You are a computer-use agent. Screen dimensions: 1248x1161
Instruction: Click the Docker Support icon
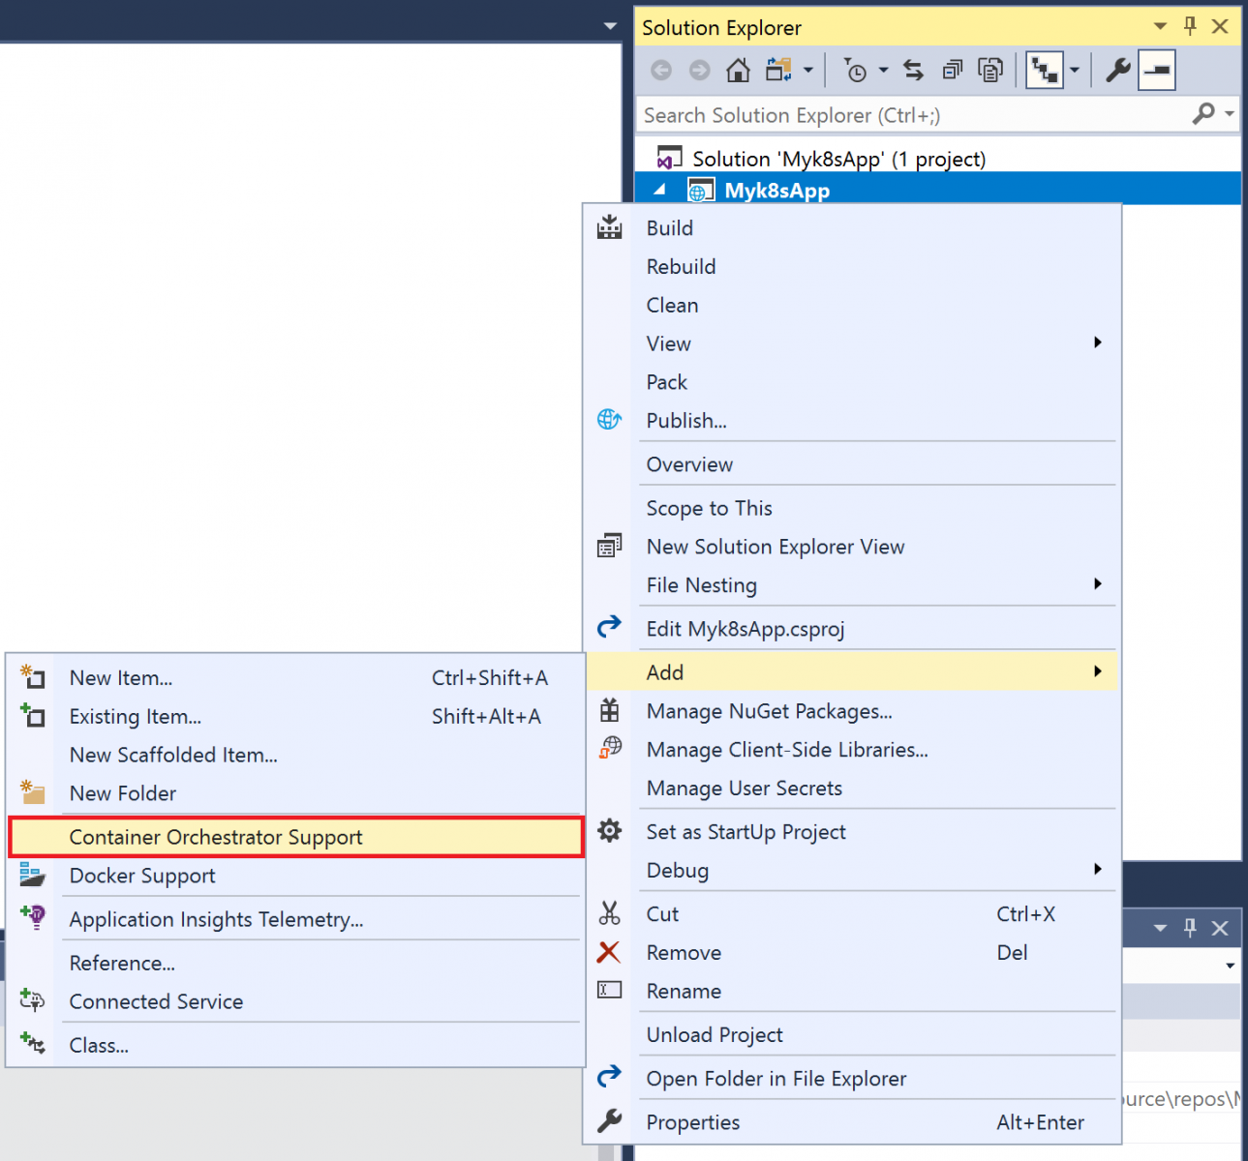tap(33, 875)
